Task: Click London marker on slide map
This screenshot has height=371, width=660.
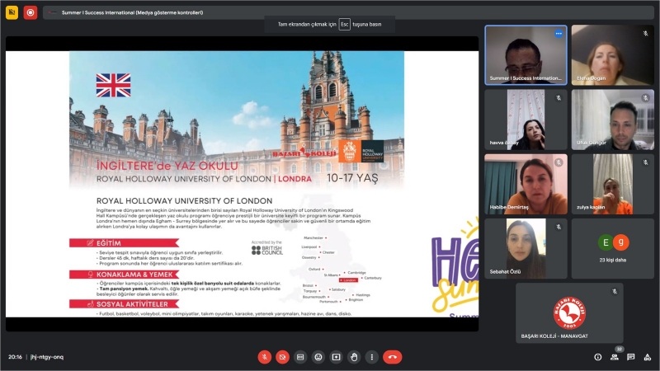Action: coord(348,280)
